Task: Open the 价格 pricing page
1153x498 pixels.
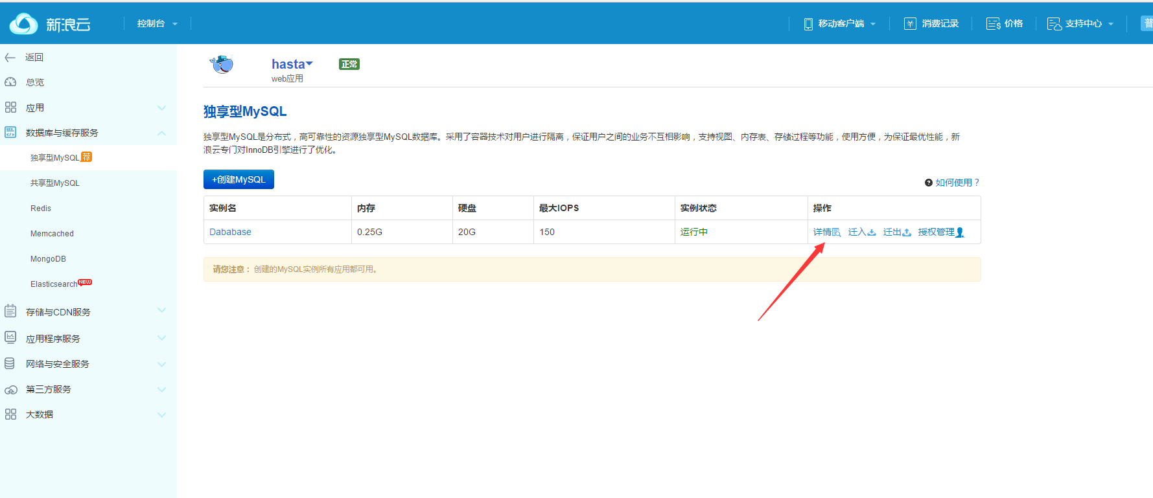Action: pyautogui.click(x=1014, y=23)
